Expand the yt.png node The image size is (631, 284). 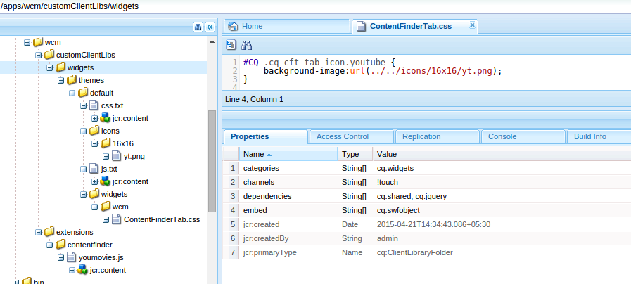[106, 156]
